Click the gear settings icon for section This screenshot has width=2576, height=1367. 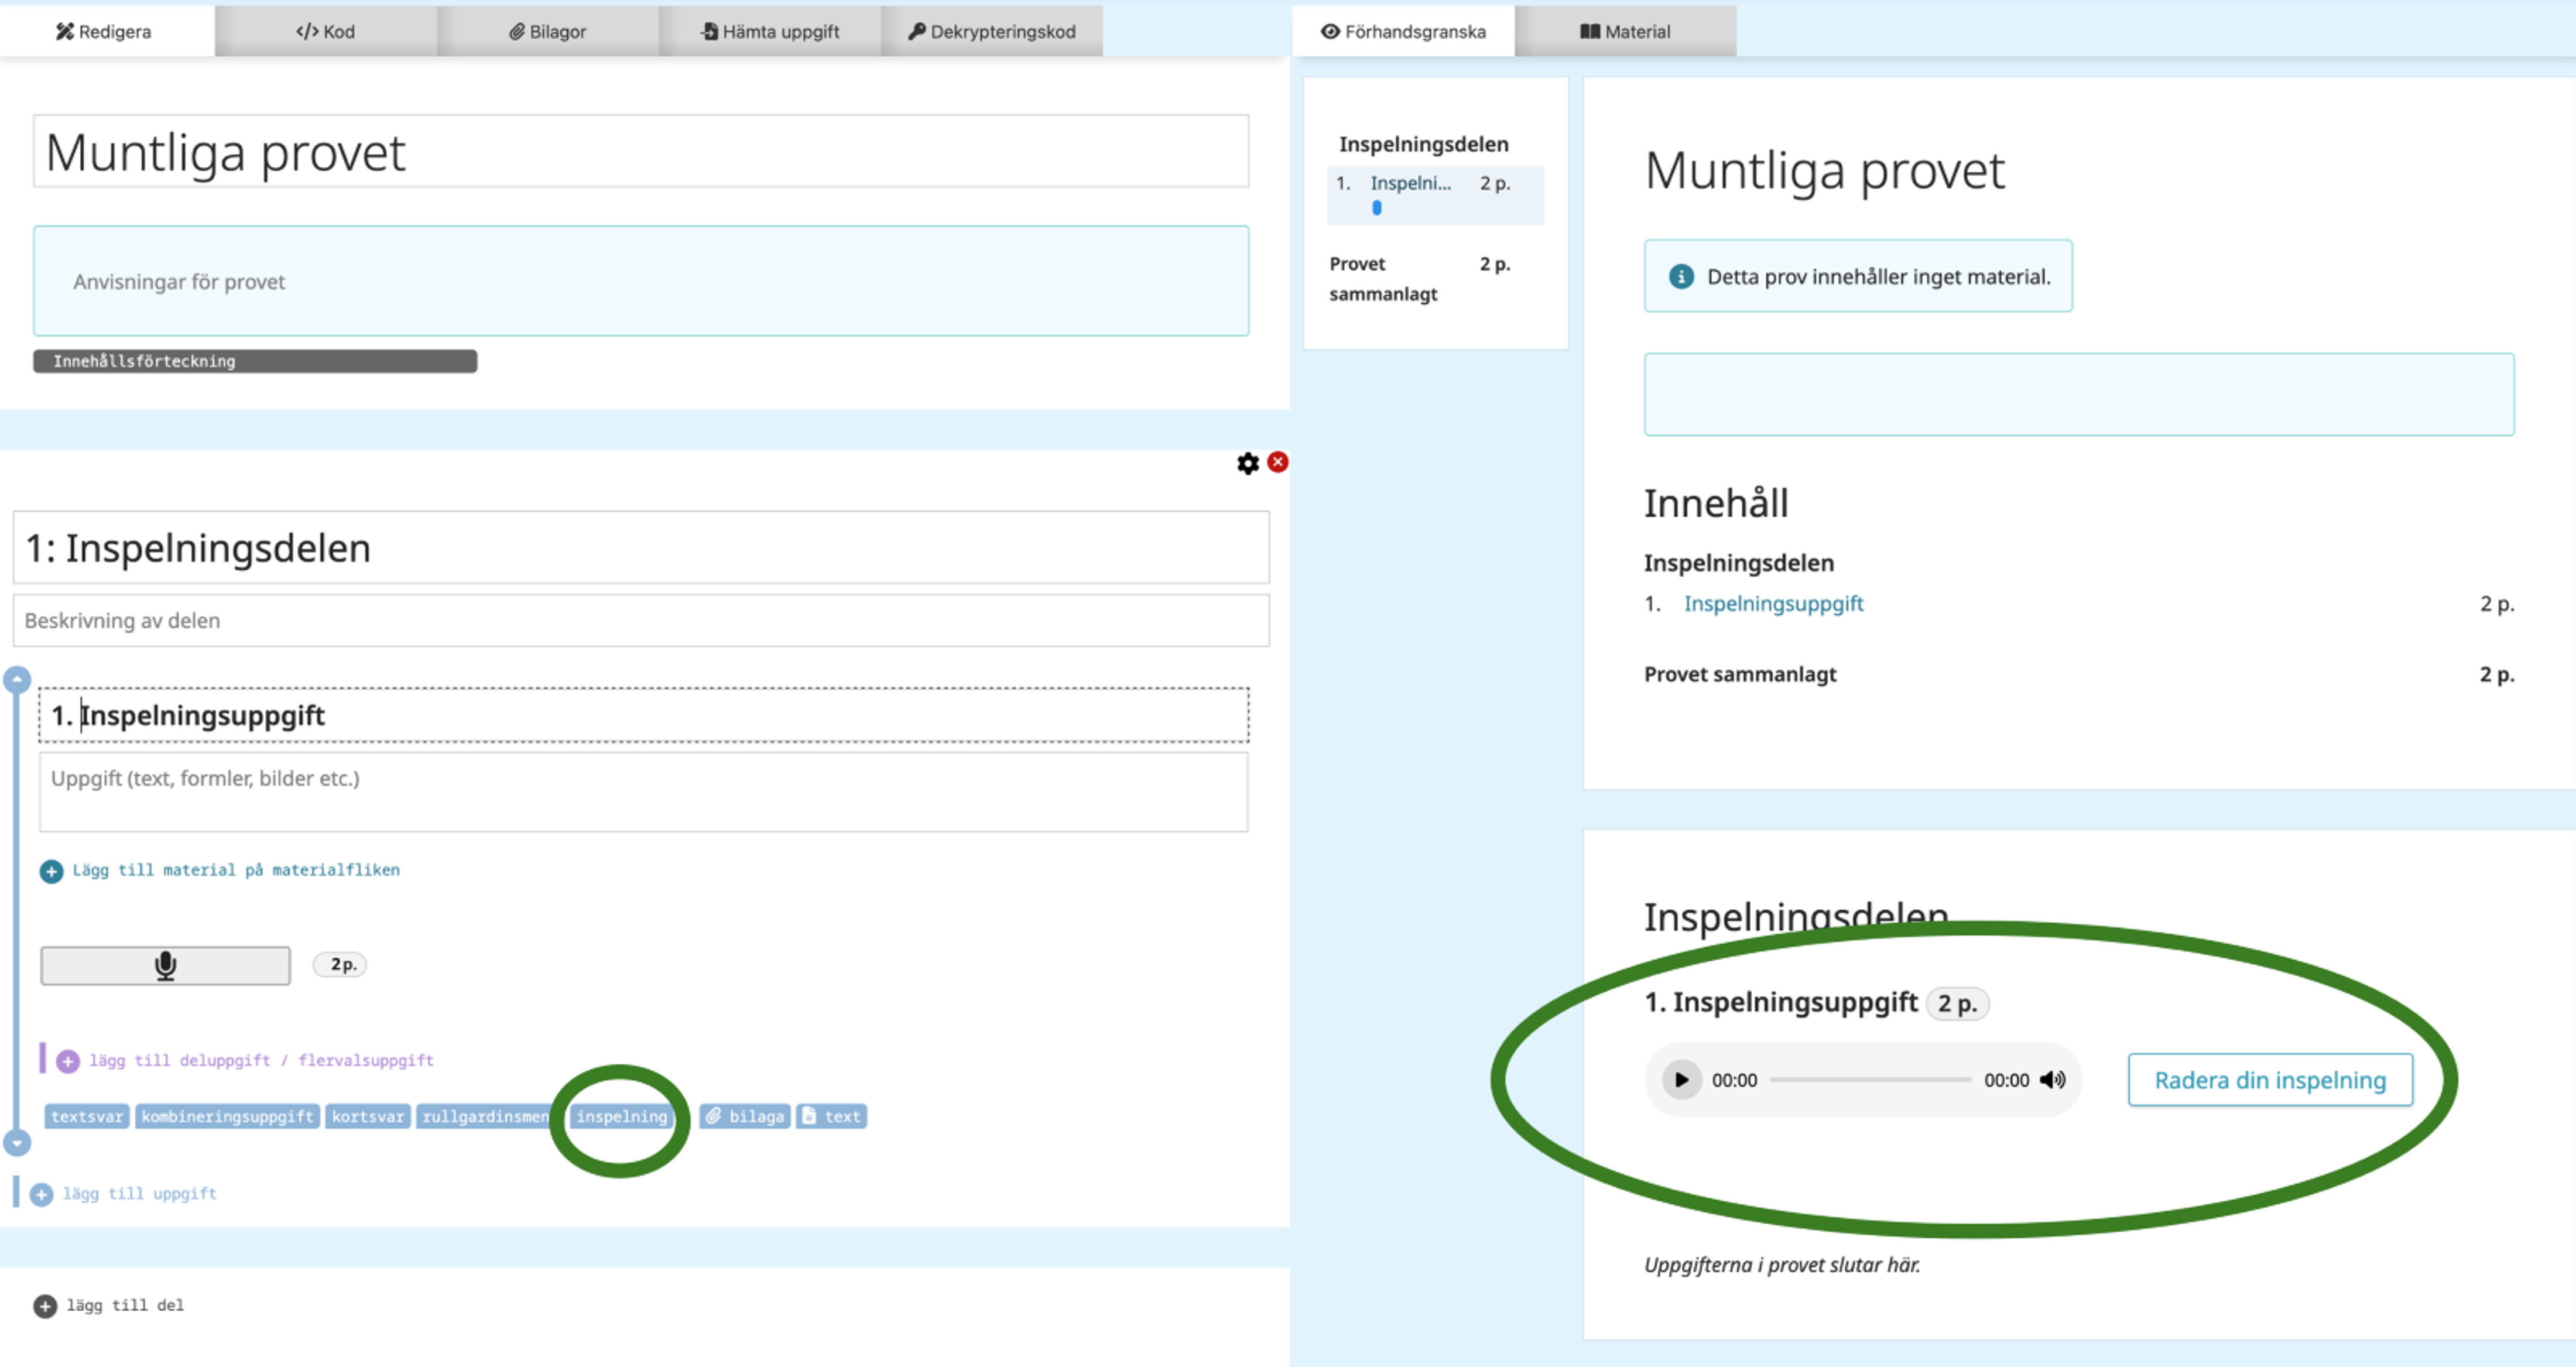click(1247, 463)
